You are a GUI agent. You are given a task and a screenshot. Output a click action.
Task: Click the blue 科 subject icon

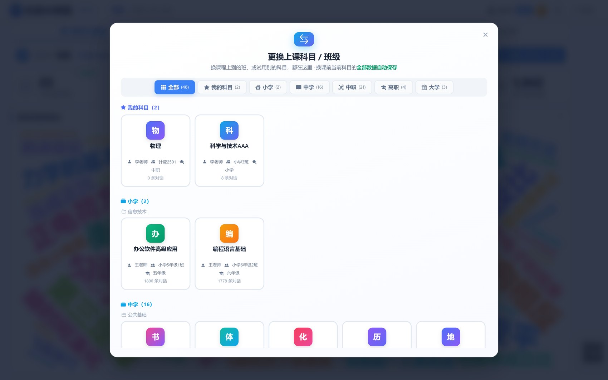coord(229,130)
